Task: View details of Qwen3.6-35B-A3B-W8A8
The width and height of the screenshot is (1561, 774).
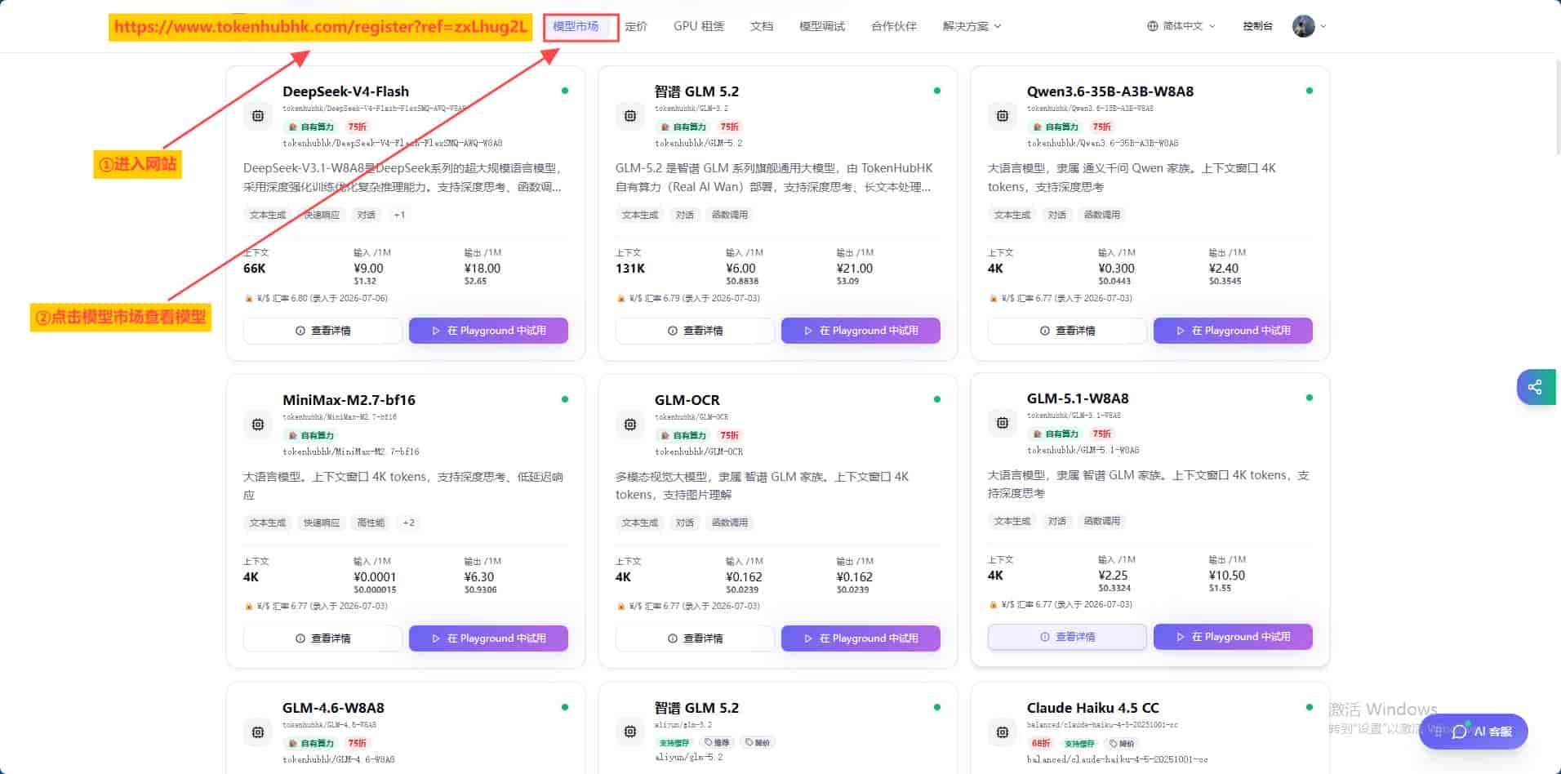Action: click(1067, 331)
